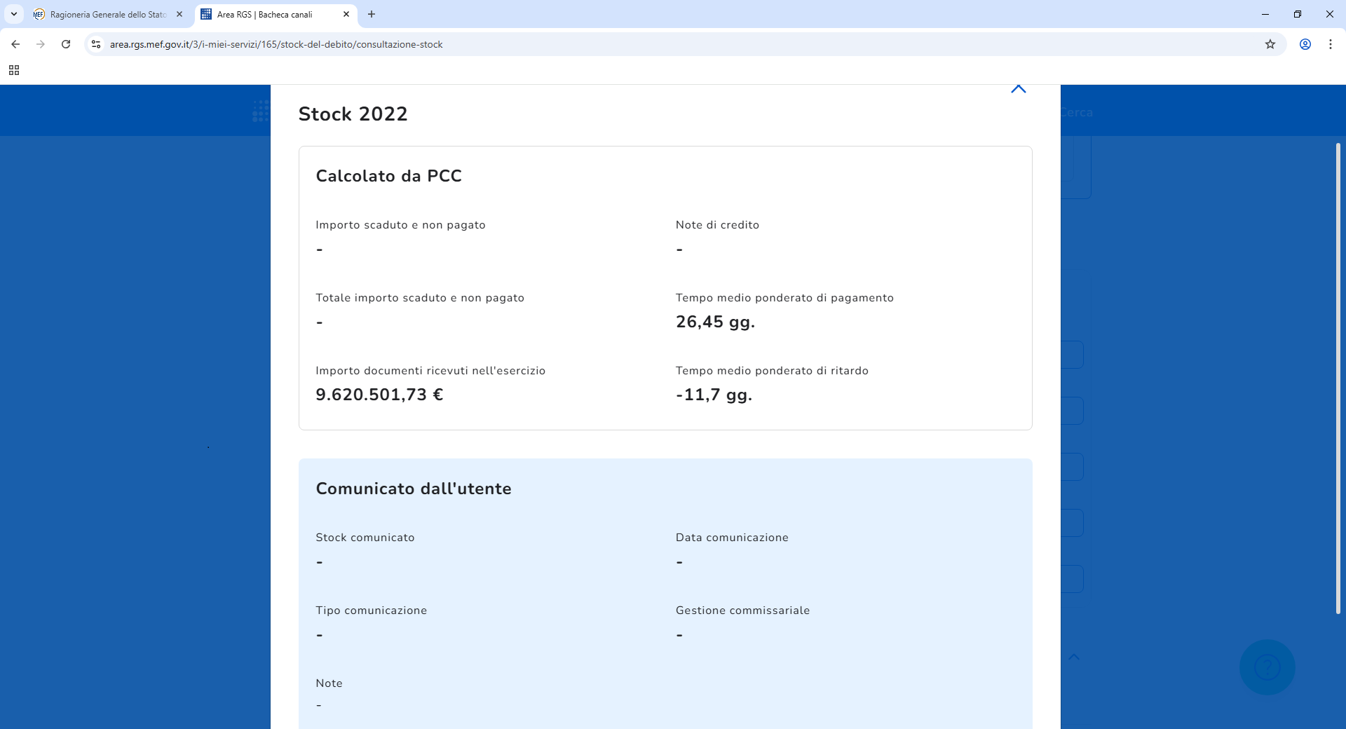Click the Importo scaduto e non pagato label
1346x729 pixels.
point(400,225)
